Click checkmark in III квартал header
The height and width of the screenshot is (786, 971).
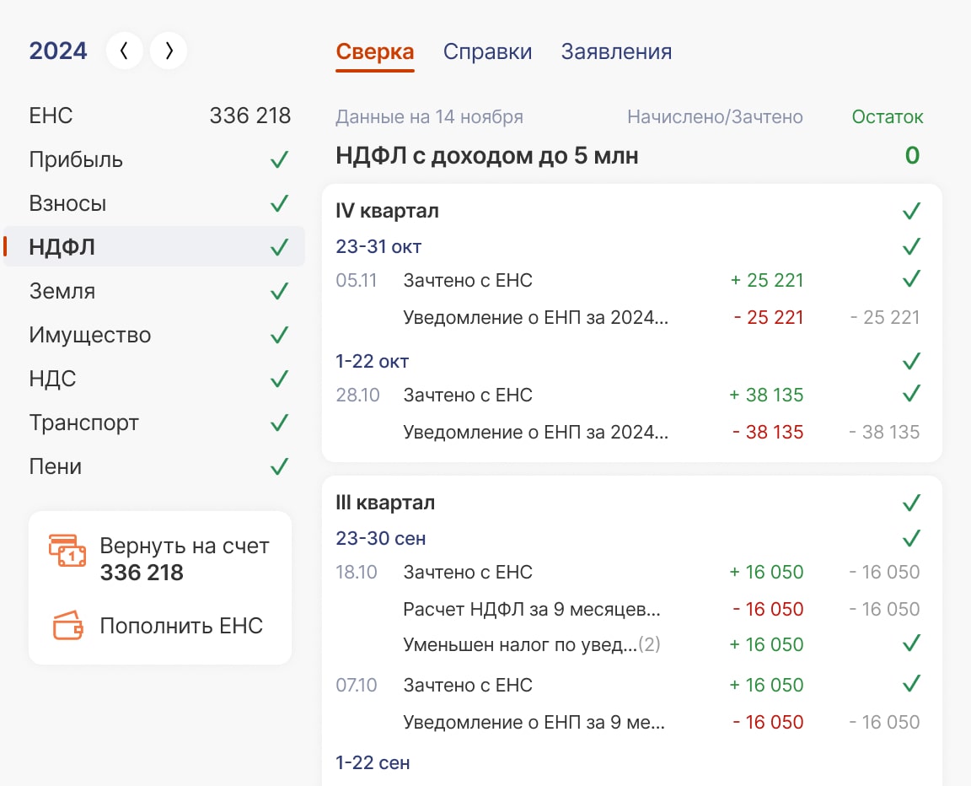[911, 503]
